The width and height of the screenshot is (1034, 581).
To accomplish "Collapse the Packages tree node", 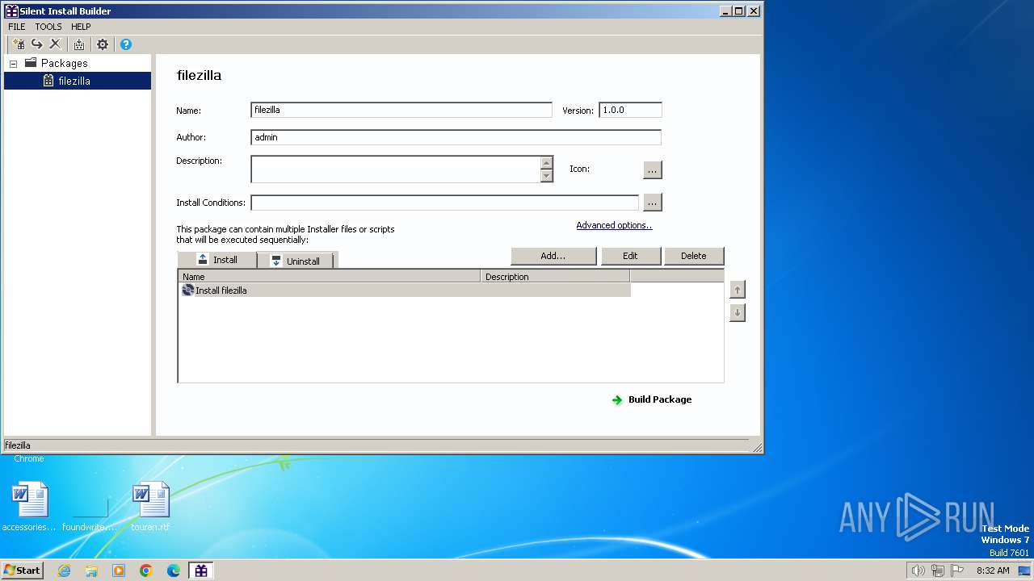I will click(x=13, y=64).
